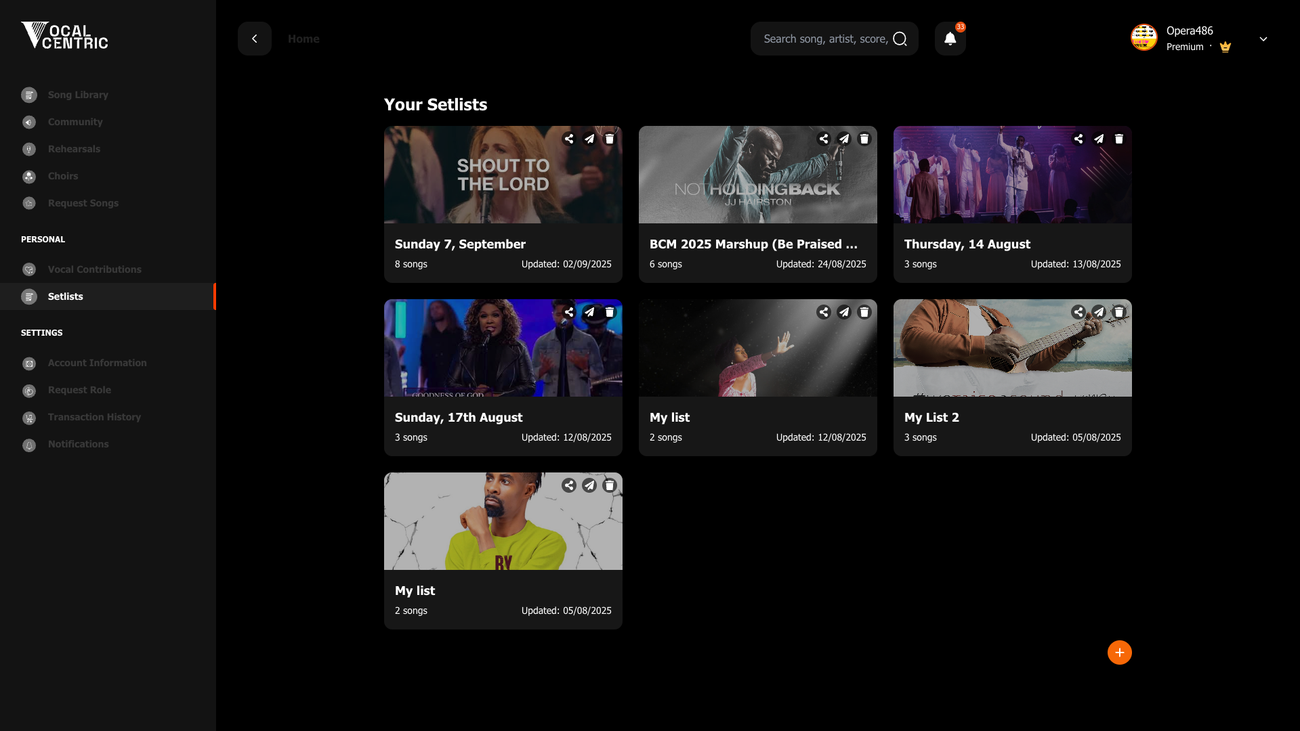Open the notifications bell

(949, 39)
